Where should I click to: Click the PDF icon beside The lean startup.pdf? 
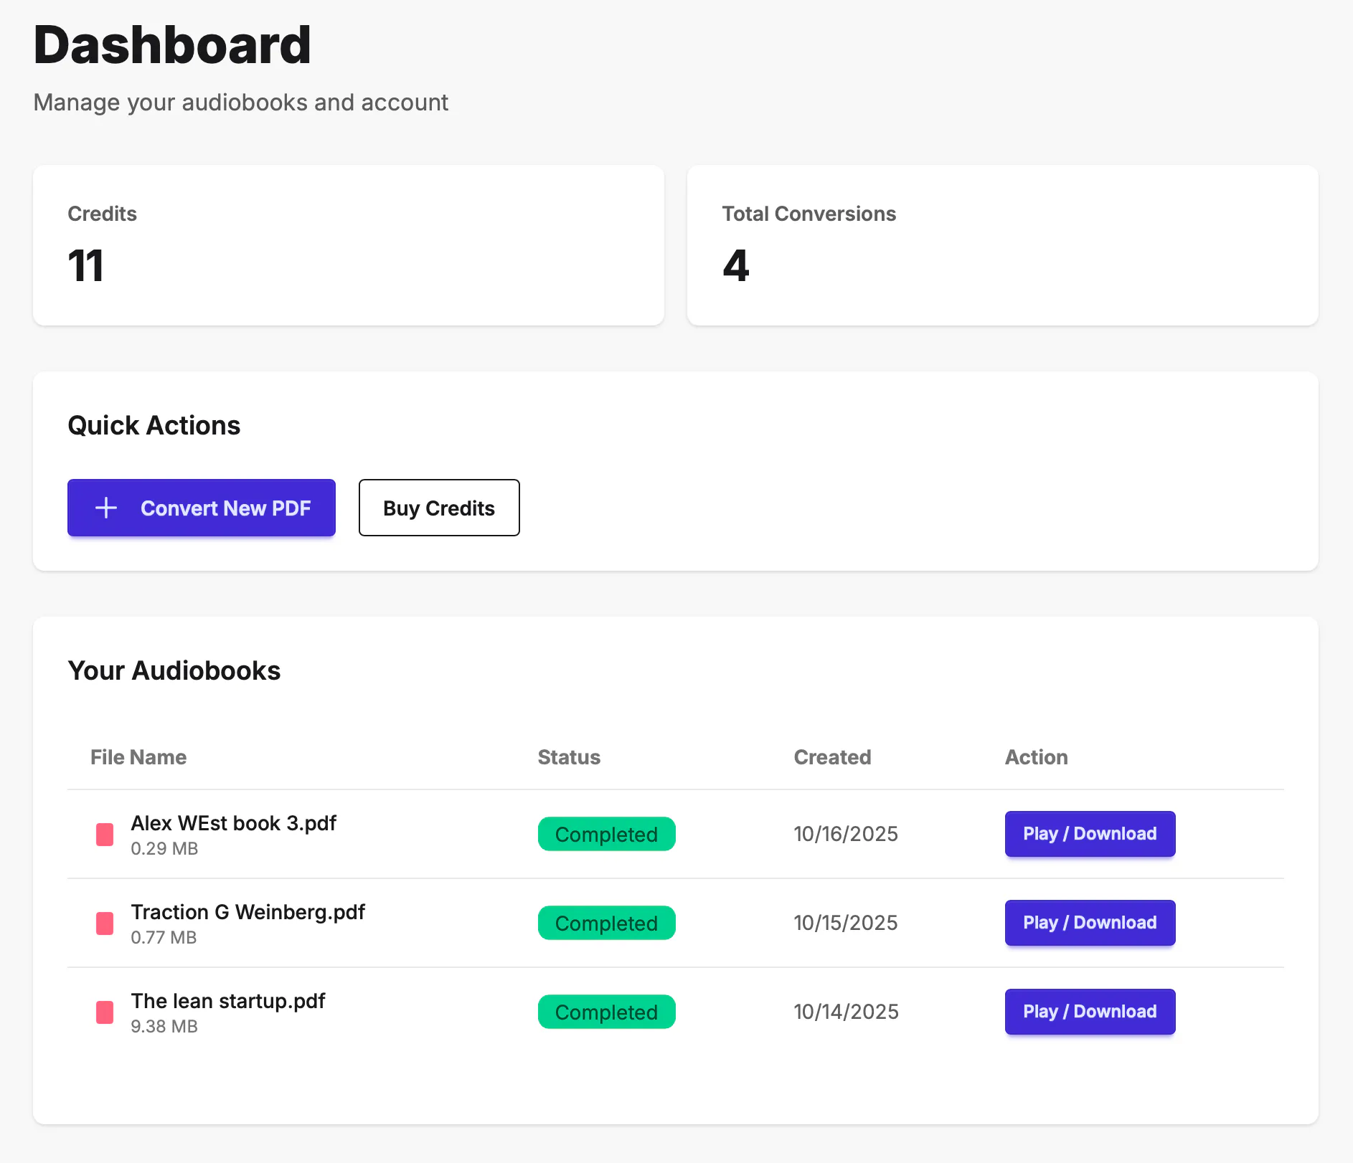click(105, 1012)
